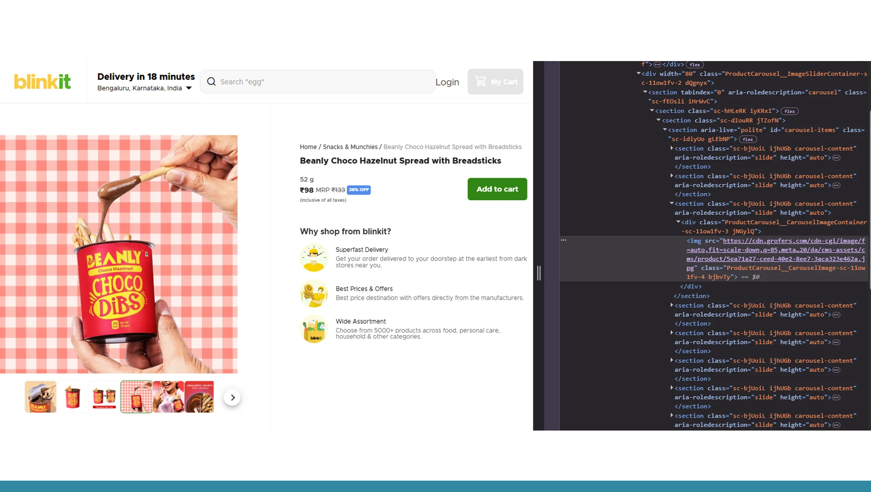Click the ellipsis on the first slide section
871x492 pixels.
pyautogui.click(x=837, y=157)
